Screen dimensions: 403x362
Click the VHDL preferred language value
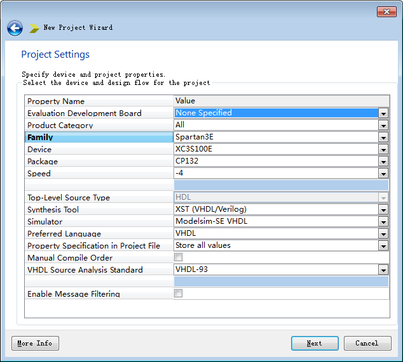(x=277, y=233)
